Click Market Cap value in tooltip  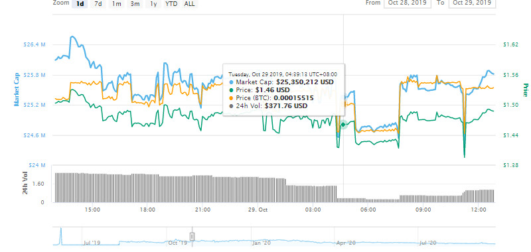pyautogui.click(x=305, y=82)
